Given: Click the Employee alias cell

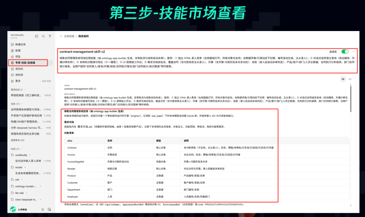Looking at the screenshot, I should (x=72, y=196).
